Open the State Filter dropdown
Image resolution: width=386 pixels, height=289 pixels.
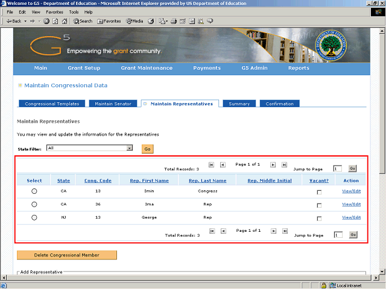point(130,148)
